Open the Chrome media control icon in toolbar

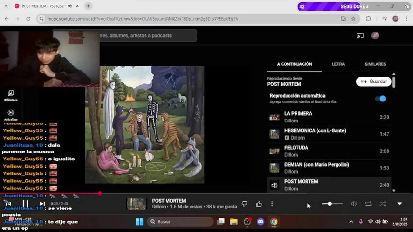coord(384,19)
